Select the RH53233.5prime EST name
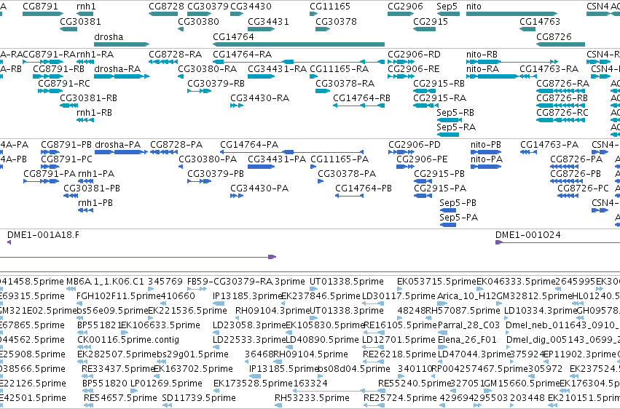The image size is (620, 409). 312,397
